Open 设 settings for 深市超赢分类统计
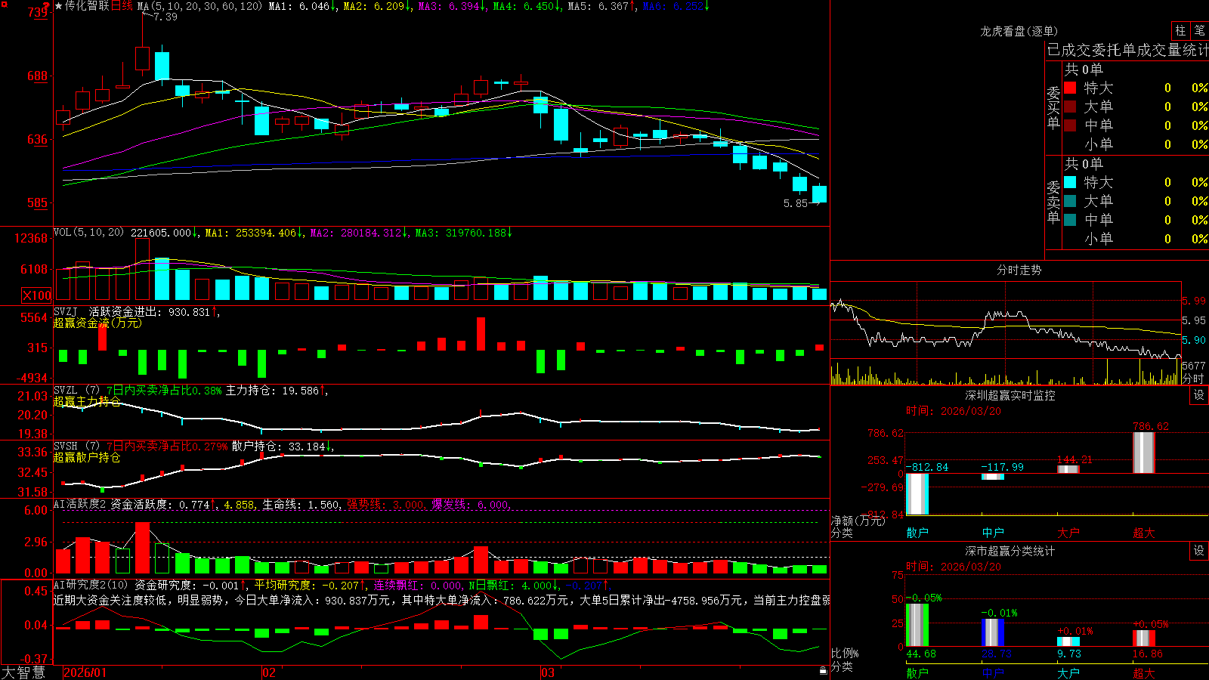This screenshot has height=680, width=1209. pos(1199,551)
